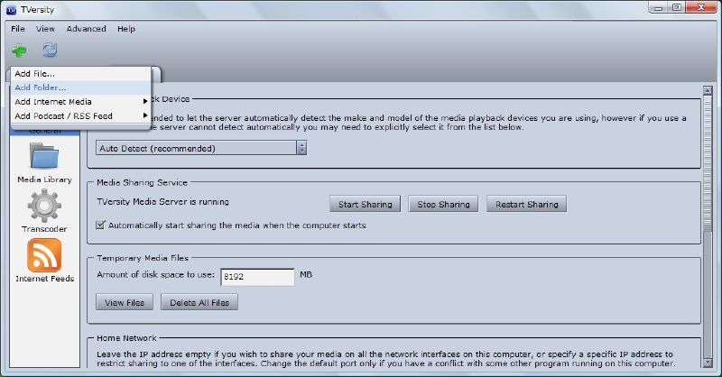Click the Media Library sidebar label
722x377 pixels.
pyautogui.click(x=44, y=179)
